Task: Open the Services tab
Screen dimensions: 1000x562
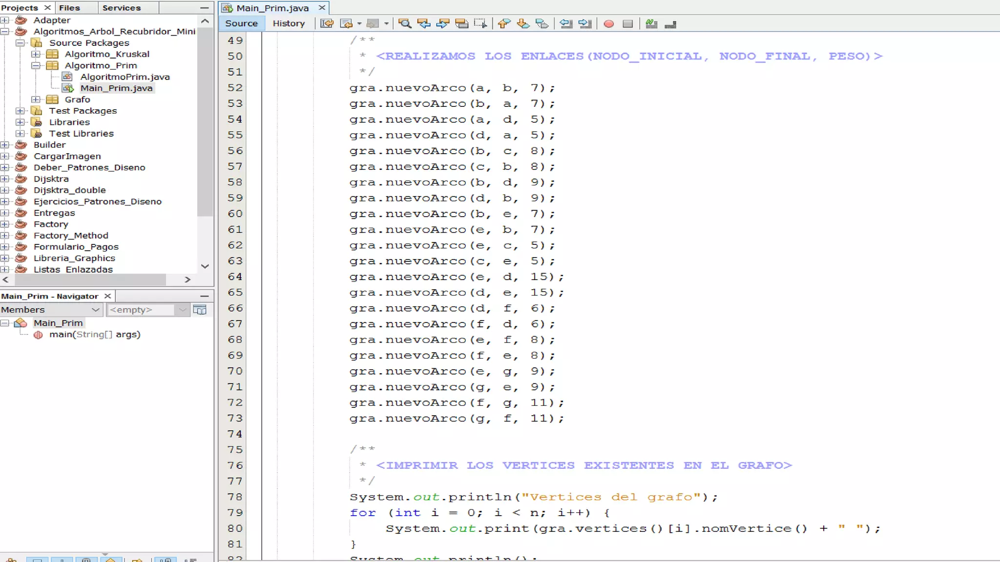Action: pos(121,8)
